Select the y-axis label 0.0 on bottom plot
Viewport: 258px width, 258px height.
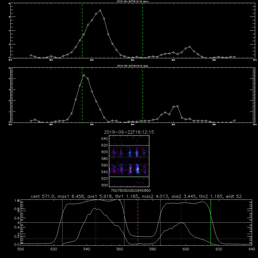tap(17, 245)
